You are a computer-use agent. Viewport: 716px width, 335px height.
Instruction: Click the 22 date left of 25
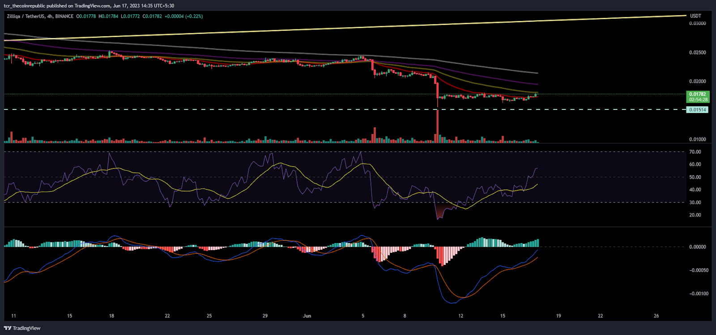point(167,316)
